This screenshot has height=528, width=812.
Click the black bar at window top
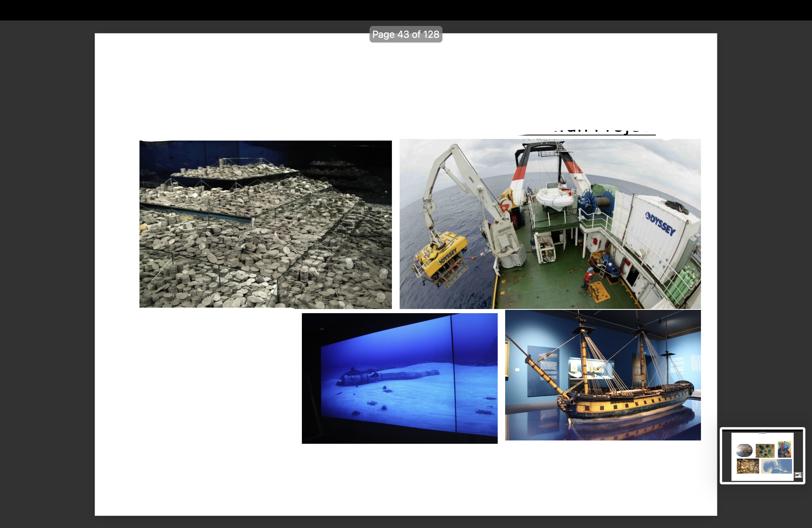tap(406, 10)
